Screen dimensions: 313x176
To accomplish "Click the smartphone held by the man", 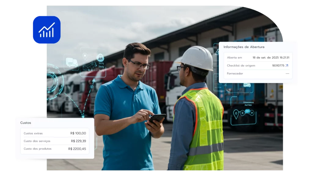I will tap(157, 118).
